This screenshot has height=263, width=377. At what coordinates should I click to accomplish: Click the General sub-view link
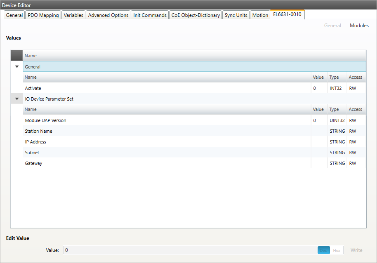[x=332, y=26]
